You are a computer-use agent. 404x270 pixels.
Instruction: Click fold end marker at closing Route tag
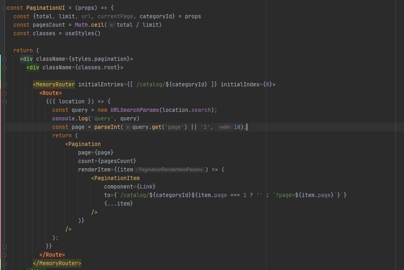click(x=4, y=255)
